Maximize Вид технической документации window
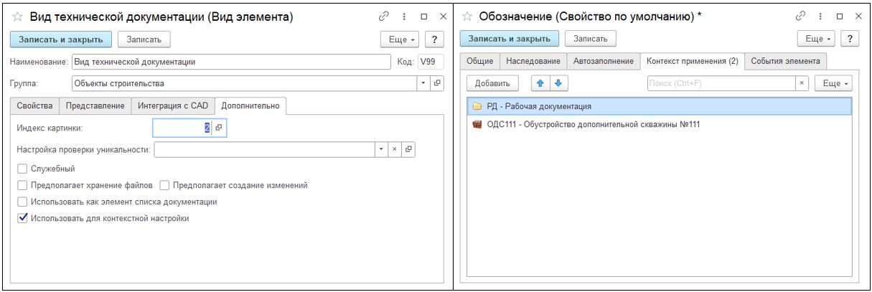Viewport: 872px width, 292px height. [x=423, y=17]
